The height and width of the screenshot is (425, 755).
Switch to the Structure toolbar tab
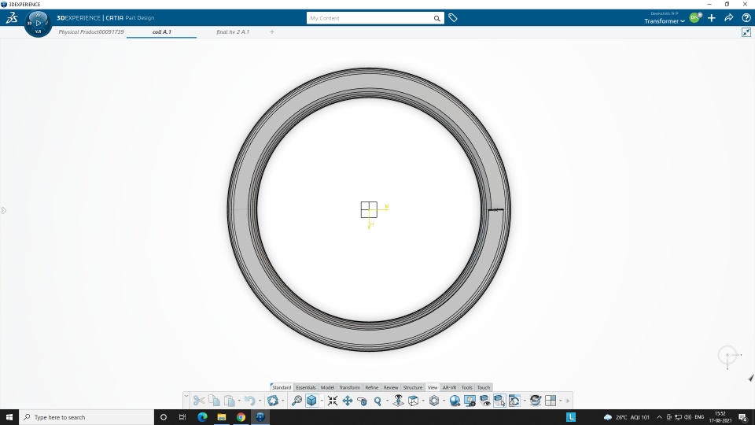413,387
